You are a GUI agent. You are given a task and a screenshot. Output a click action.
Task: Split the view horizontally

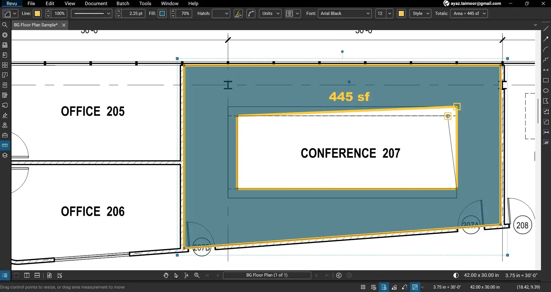pyautogui.click(x=37, y=275)
